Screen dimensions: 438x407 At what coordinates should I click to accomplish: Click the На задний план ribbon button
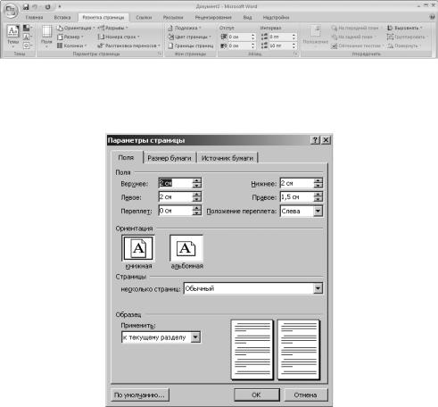[354, 37]
